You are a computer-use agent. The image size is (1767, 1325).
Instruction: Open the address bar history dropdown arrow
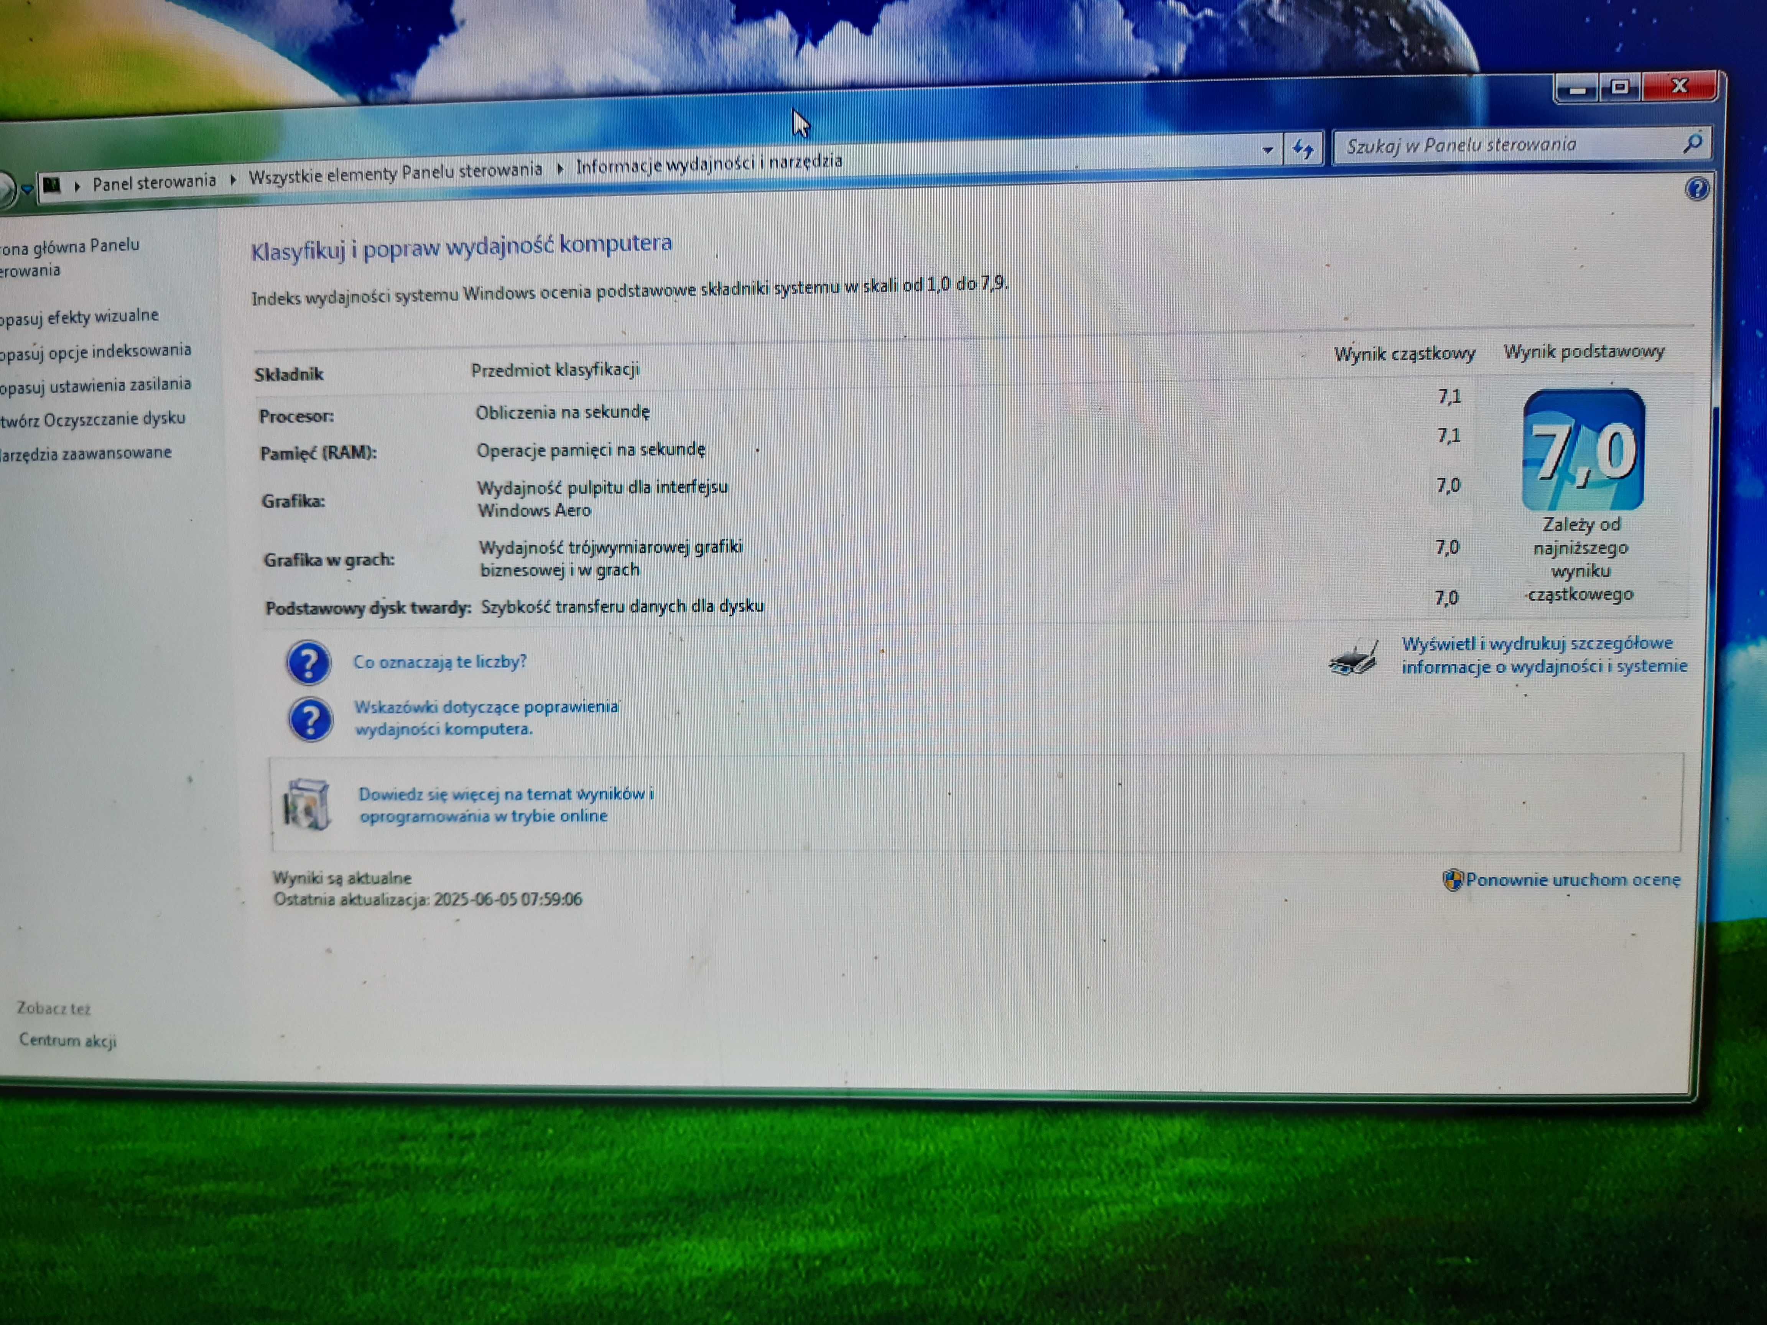click(1267, 150)
